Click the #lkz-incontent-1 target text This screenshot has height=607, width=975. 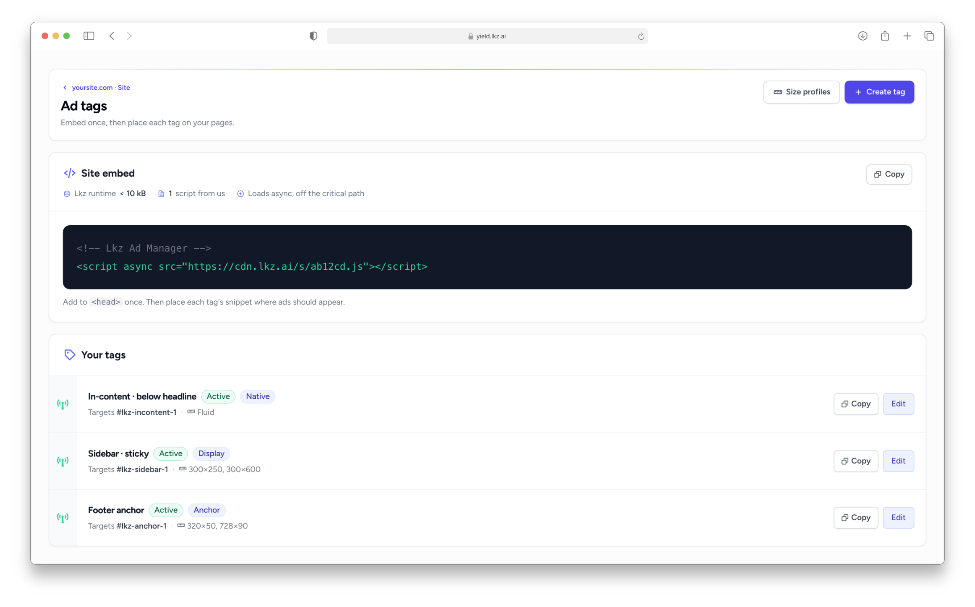146,413
